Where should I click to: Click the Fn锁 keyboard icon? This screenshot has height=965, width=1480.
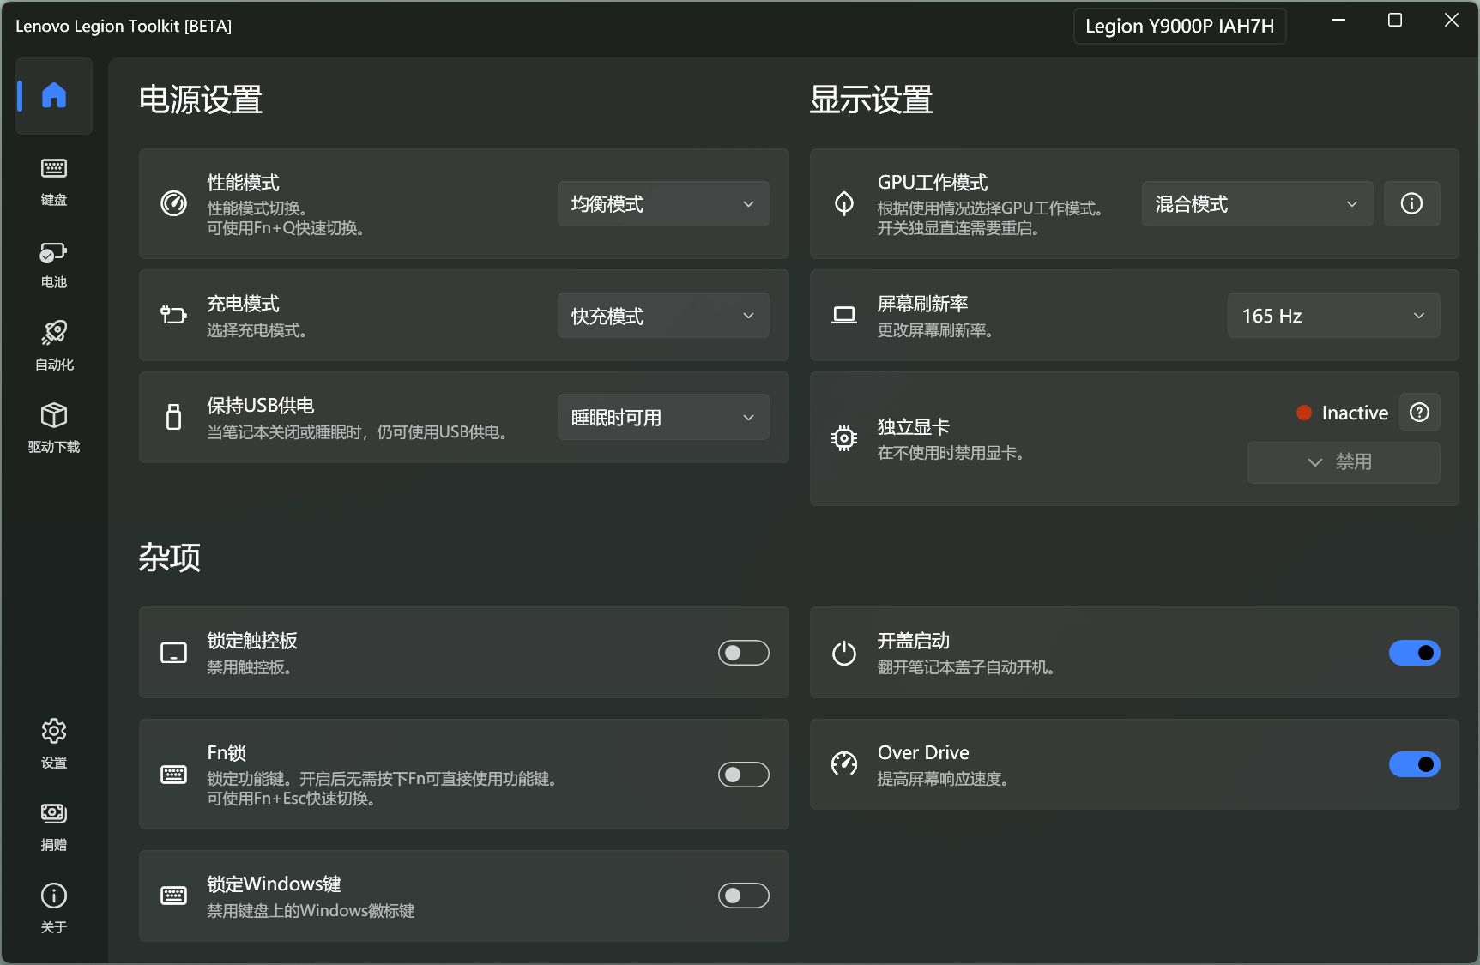[x=173, y=775]
